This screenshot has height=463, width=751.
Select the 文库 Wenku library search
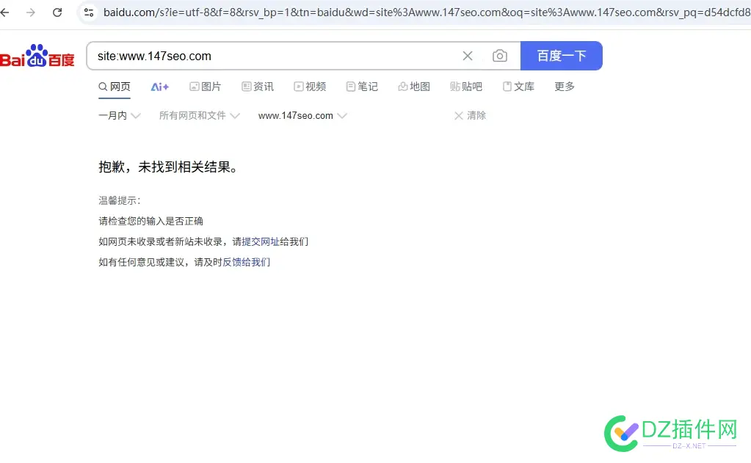[x=518, y=87]
